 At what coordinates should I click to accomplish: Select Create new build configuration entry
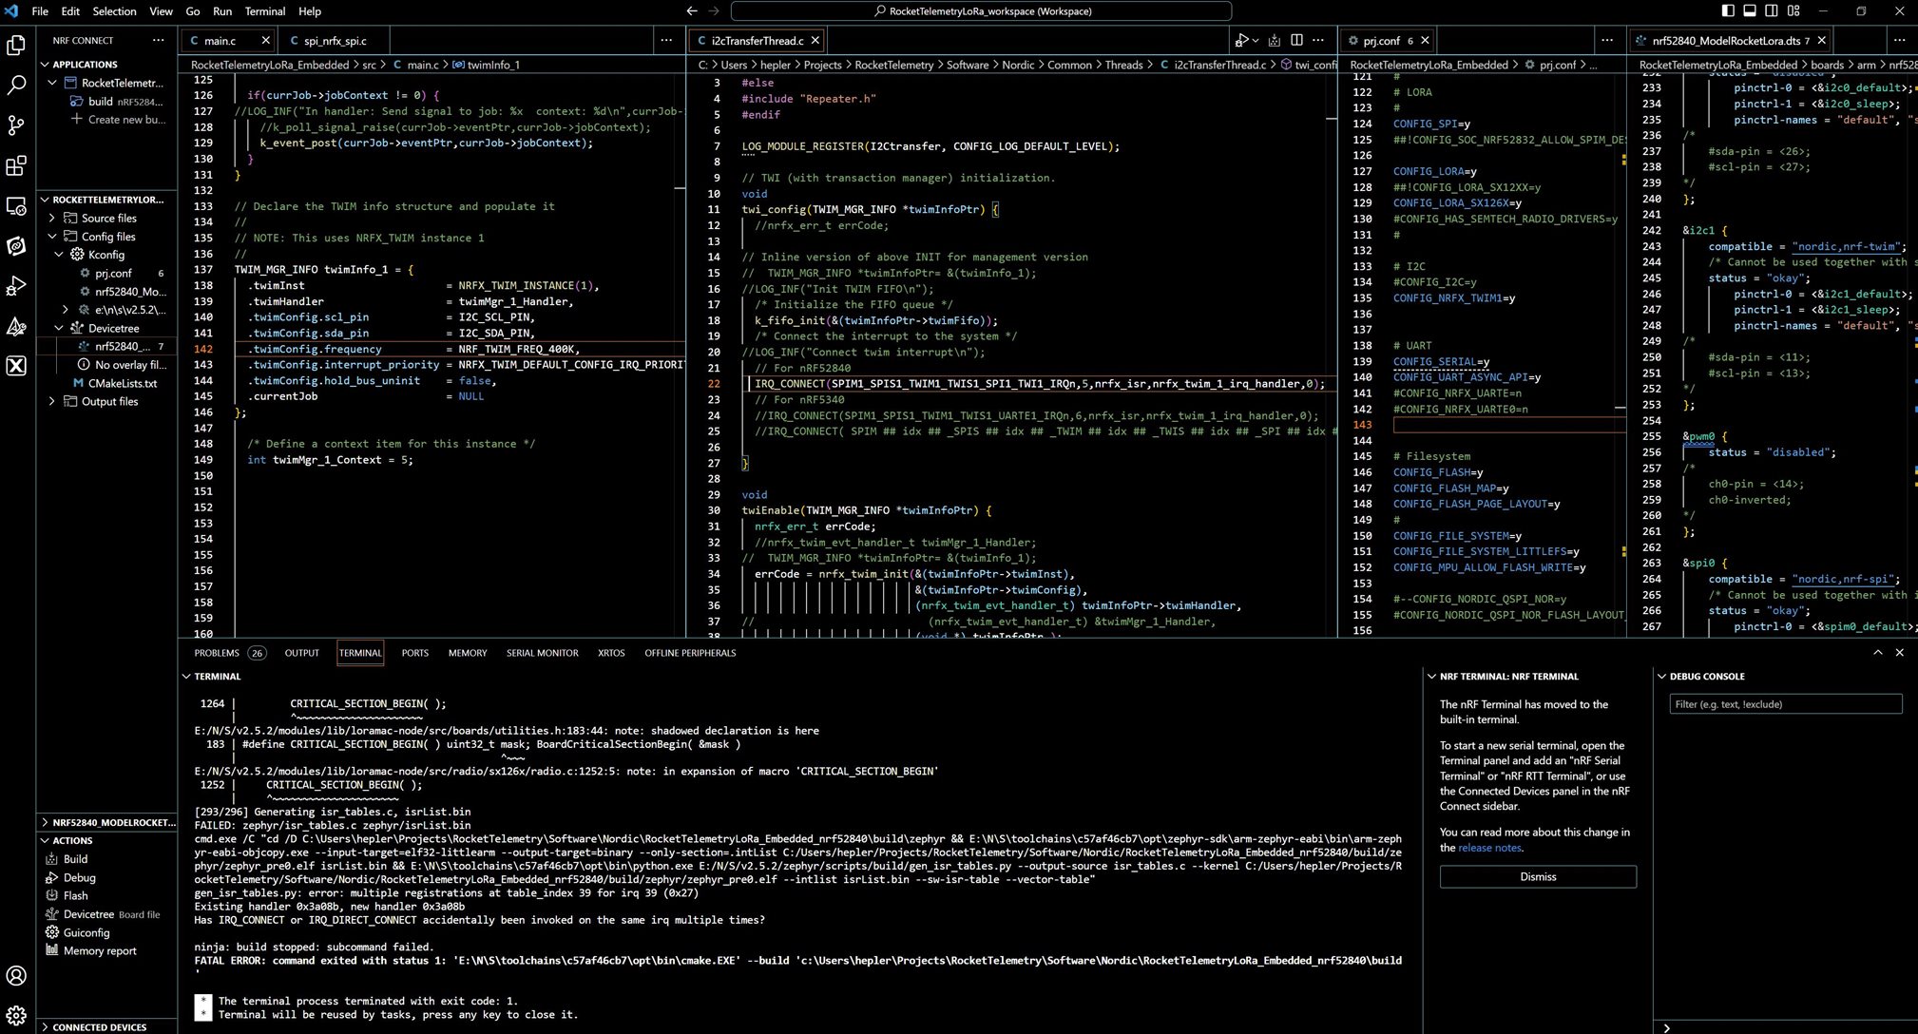point(117,120)
